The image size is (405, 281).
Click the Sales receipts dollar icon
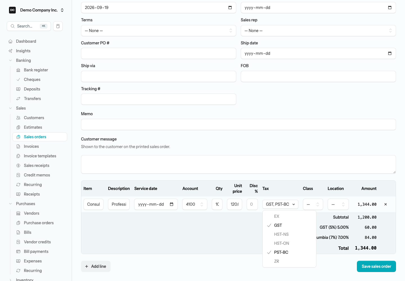(x=18, y=166)
